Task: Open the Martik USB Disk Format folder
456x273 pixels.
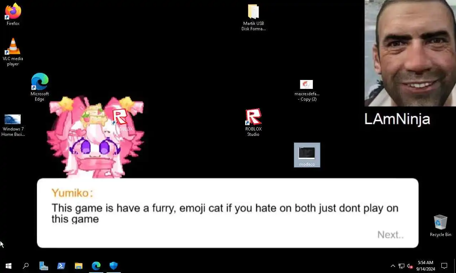Action: (253, 17)
